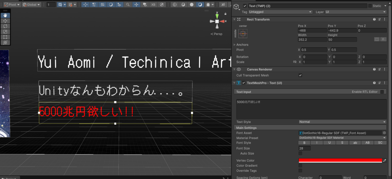Open the Pivot mode dropdown
392x179 pixels.
coord(12,5)
